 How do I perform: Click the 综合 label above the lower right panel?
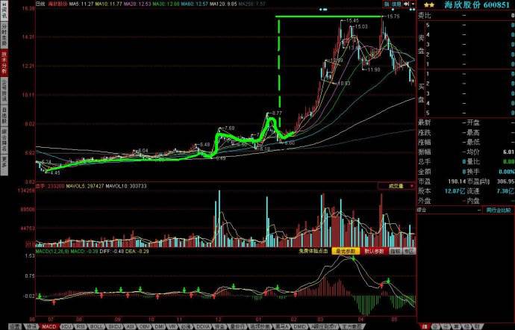click(x=422, y=210)
